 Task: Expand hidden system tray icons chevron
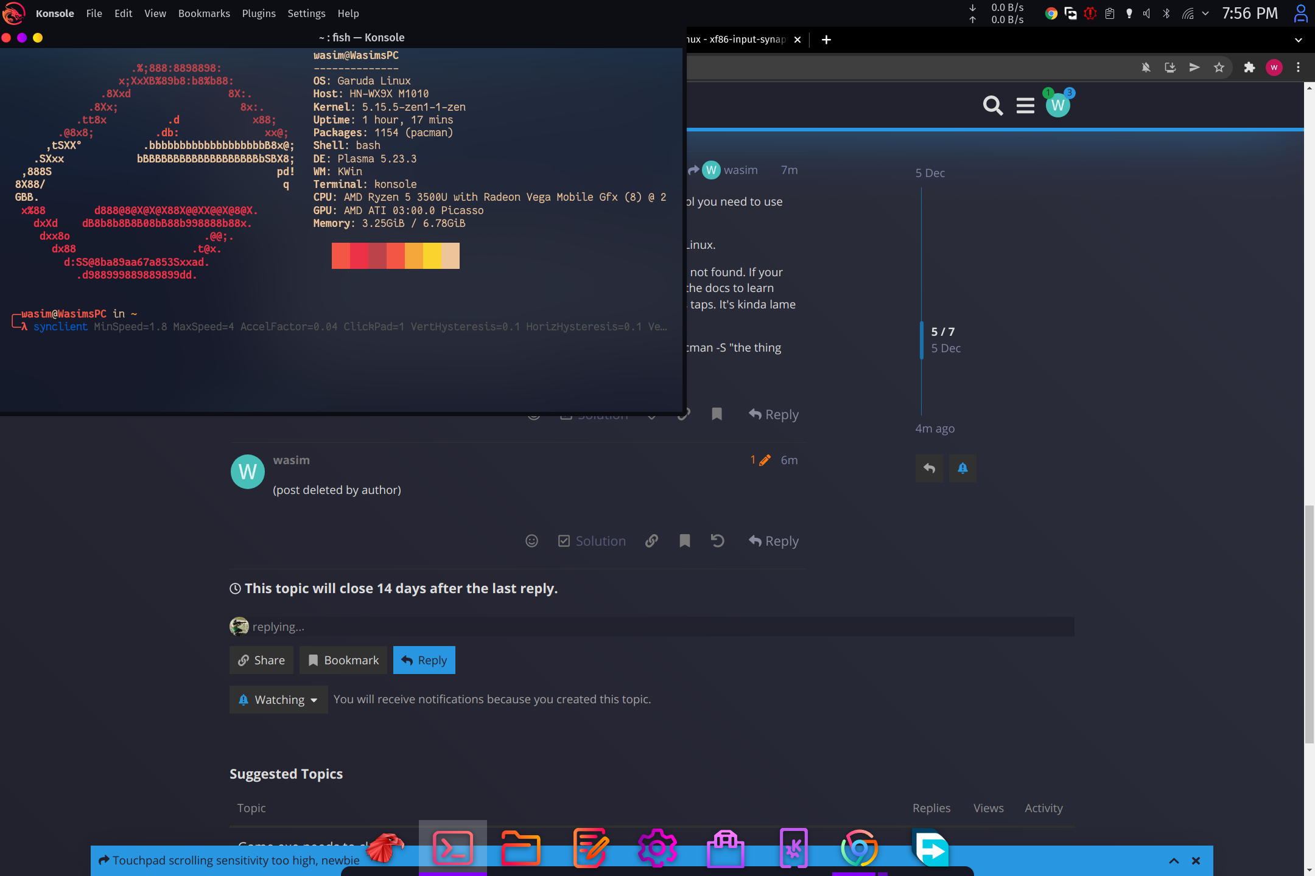tap(1205, 13)
